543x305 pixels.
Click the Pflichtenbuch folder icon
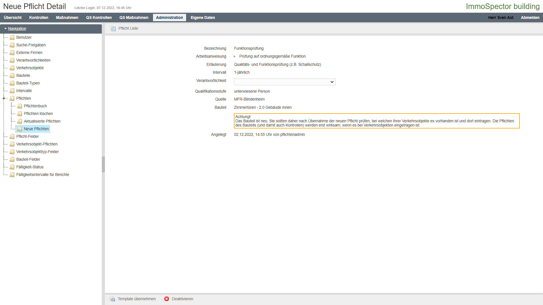[x=20, y=106]
